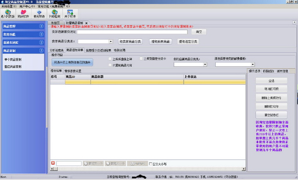Toggle the 区分大小写 checkbox
The width and height of the screenshot is (298, 180).
pos(151,164)
